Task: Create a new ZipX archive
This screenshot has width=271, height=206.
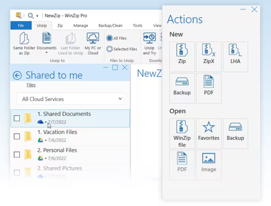Action: [209, 57]
